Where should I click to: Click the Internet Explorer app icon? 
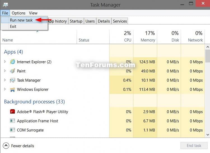pyautogui.click(x=13, y=62)
